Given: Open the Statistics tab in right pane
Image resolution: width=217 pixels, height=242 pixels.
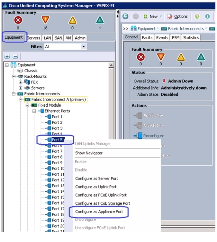Looking at the screenshot, I should coord(191,37).
